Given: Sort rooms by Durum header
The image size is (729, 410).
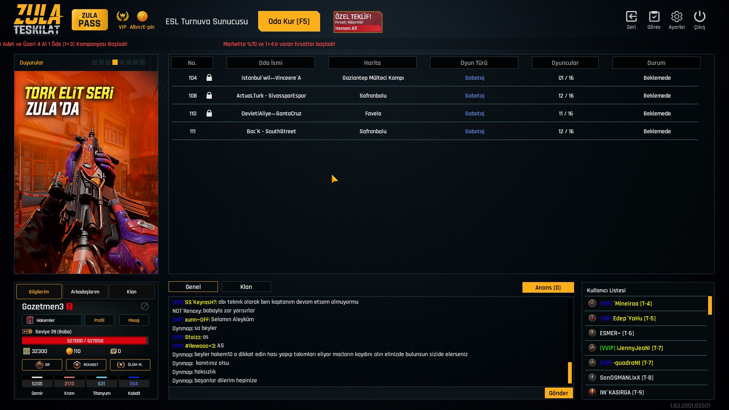Looking at the screenshot, I should point(656,63).
